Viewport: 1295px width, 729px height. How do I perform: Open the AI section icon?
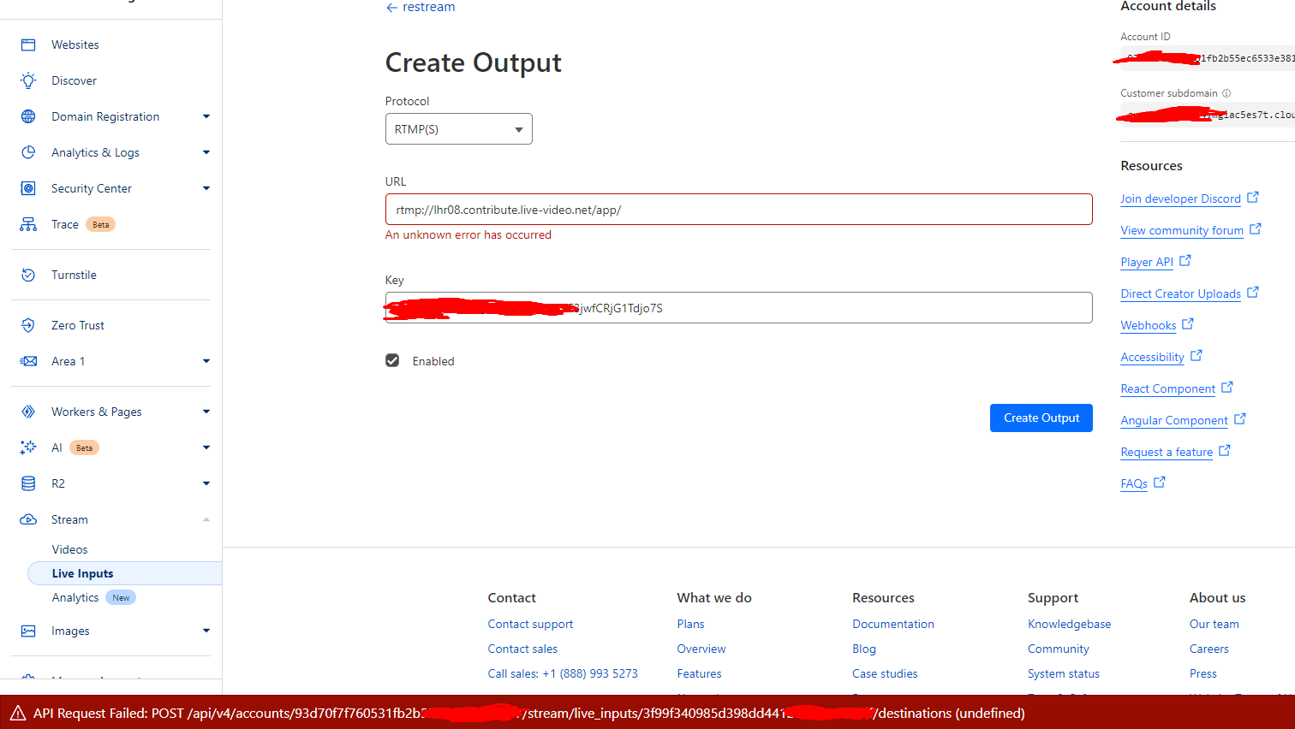point(30,447)
